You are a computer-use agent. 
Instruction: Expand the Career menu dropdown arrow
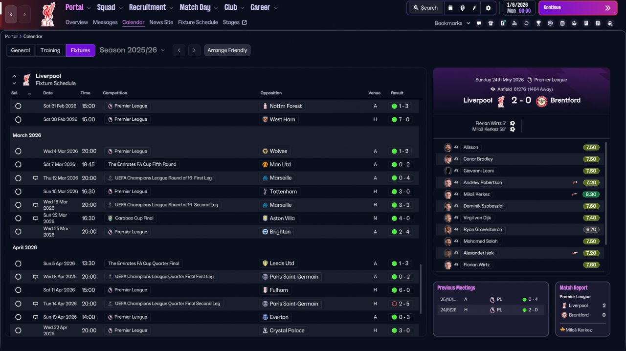click(276, 8)
